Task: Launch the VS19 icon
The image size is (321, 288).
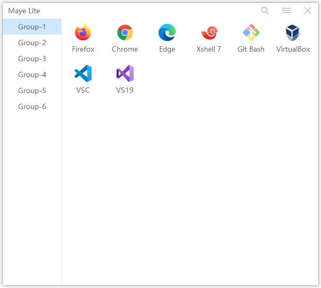Action: tap(125, 74)
